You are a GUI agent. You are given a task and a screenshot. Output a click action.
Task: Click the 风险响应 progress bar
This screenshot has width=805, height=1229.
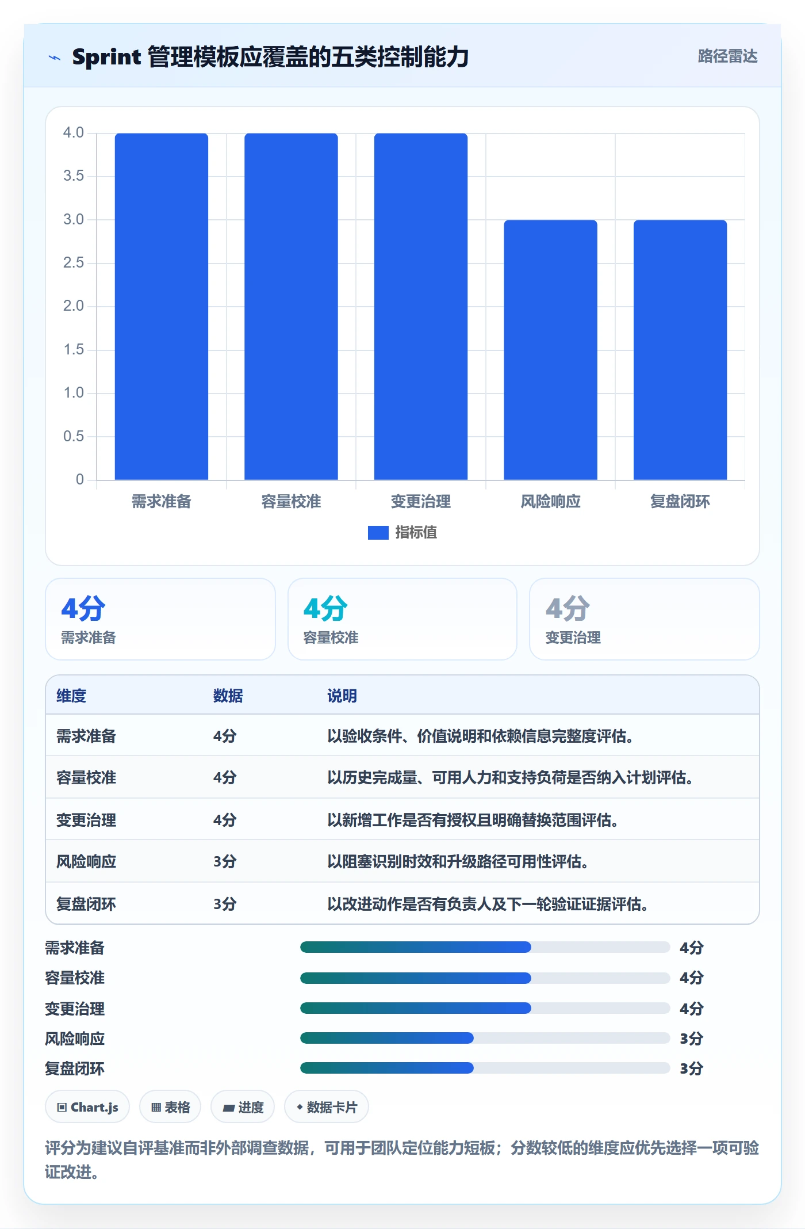coord(485,1038)
